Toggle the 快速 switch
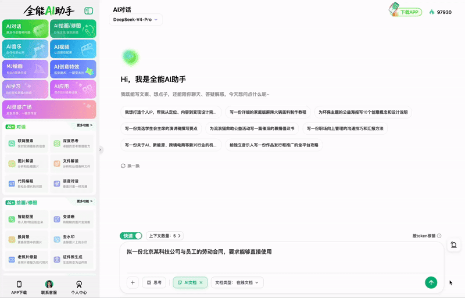Viewport: 465px width, 298px height. 131,236
